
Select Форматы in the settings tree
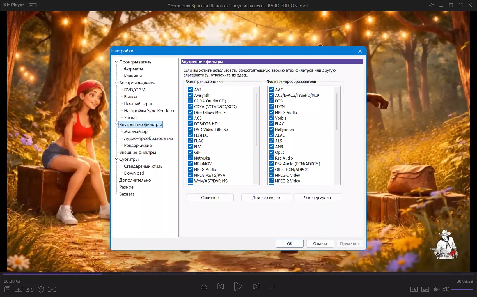pos(133,69)
